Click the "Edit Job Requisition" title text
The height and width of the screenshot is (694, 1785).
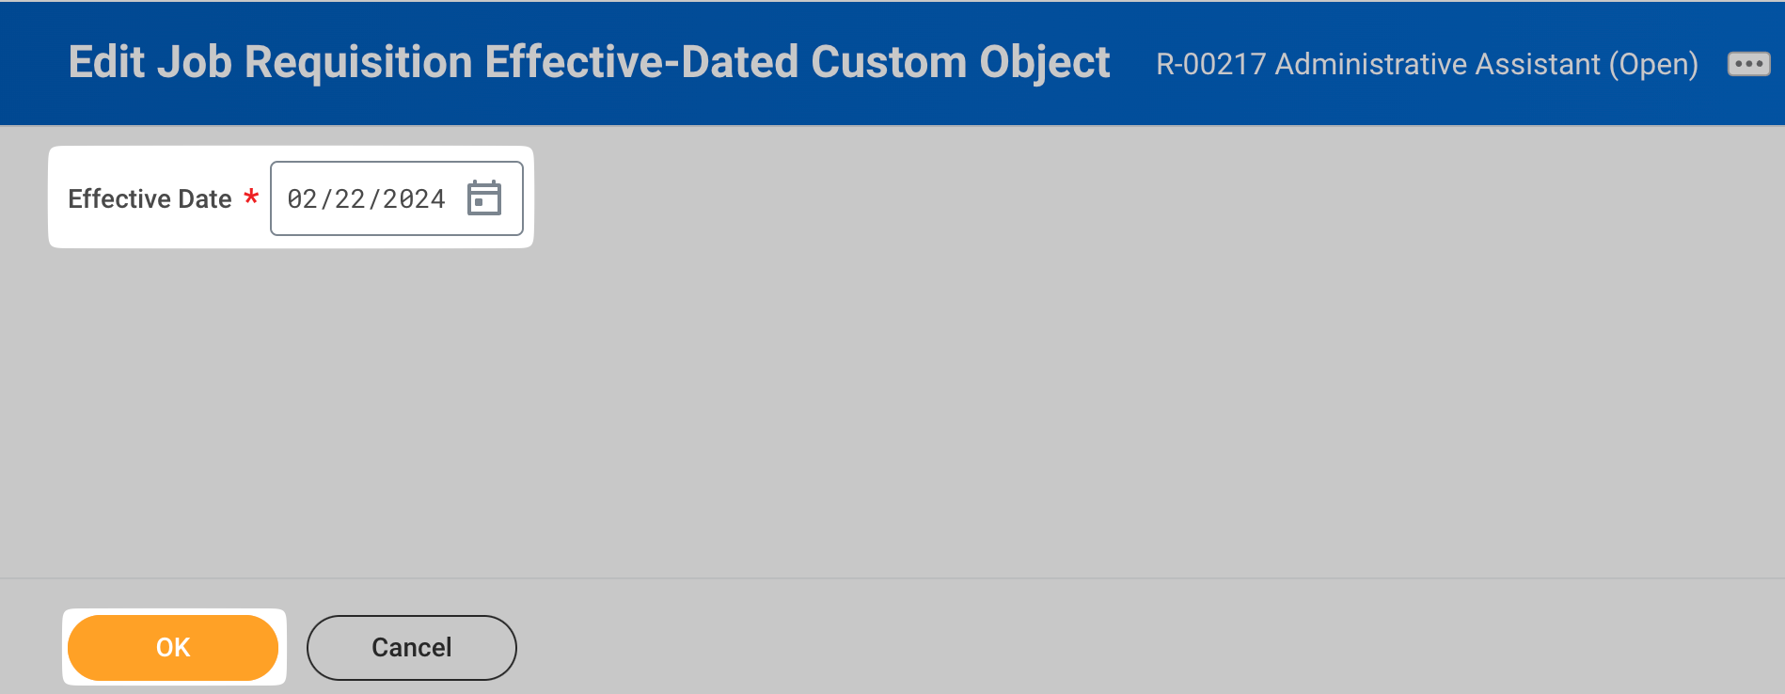tap(271, 62)
